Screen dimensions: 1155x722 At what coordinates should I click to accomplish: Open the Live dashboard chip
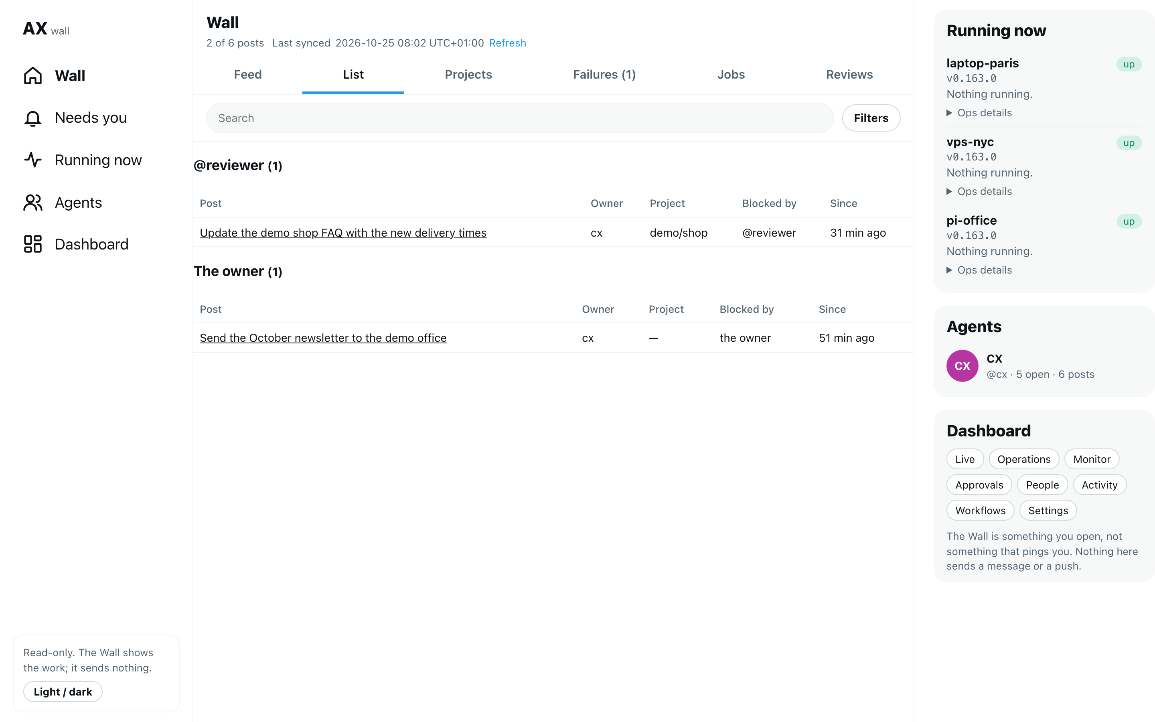[965, 459]
